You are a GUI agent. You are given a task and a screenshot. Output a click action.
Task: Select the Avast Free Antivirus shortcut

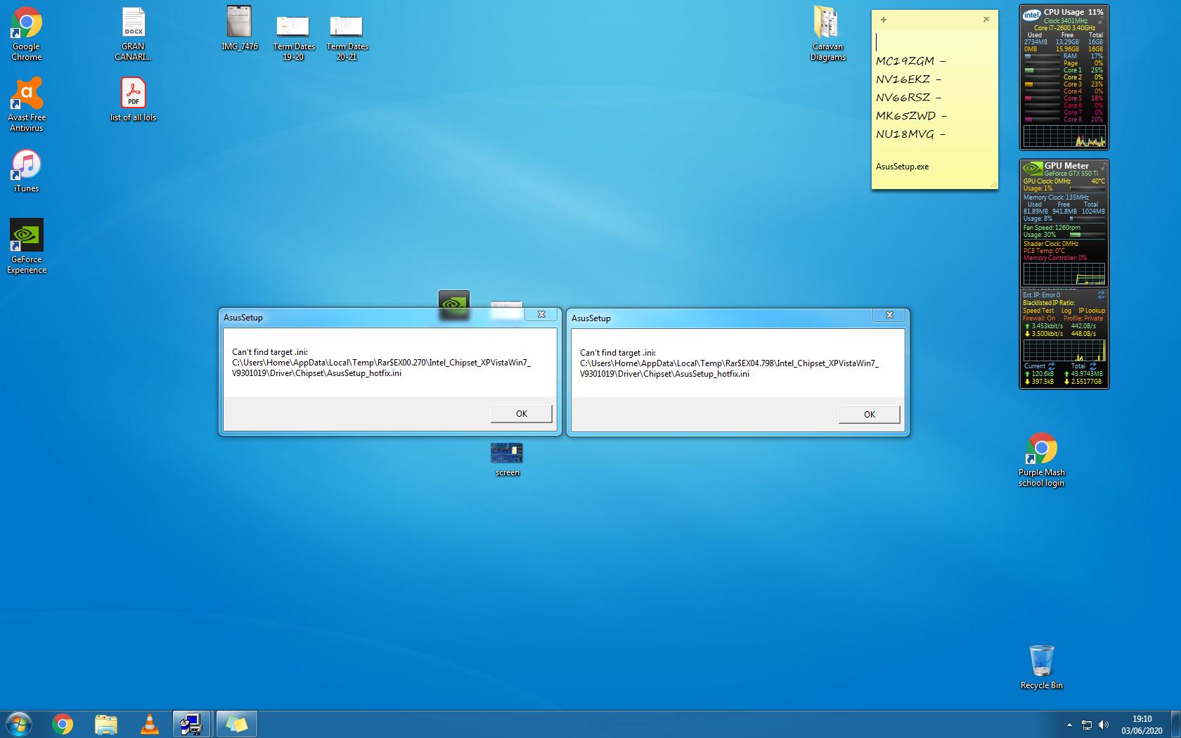point(27,105)
